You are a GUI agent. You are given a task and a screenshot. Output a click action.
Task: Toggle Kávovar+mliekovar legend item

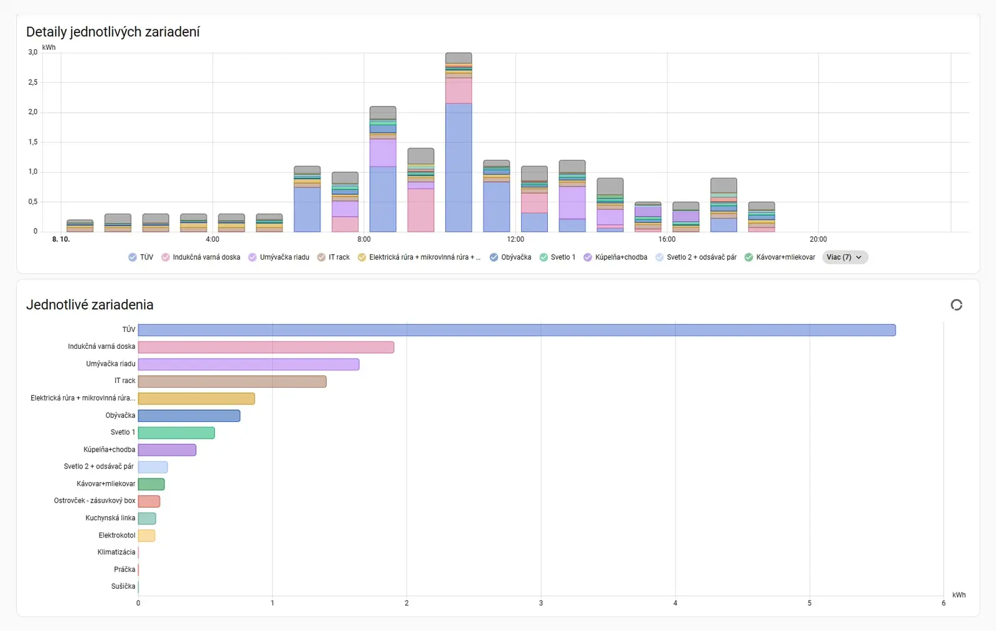(x=780, y=257)
